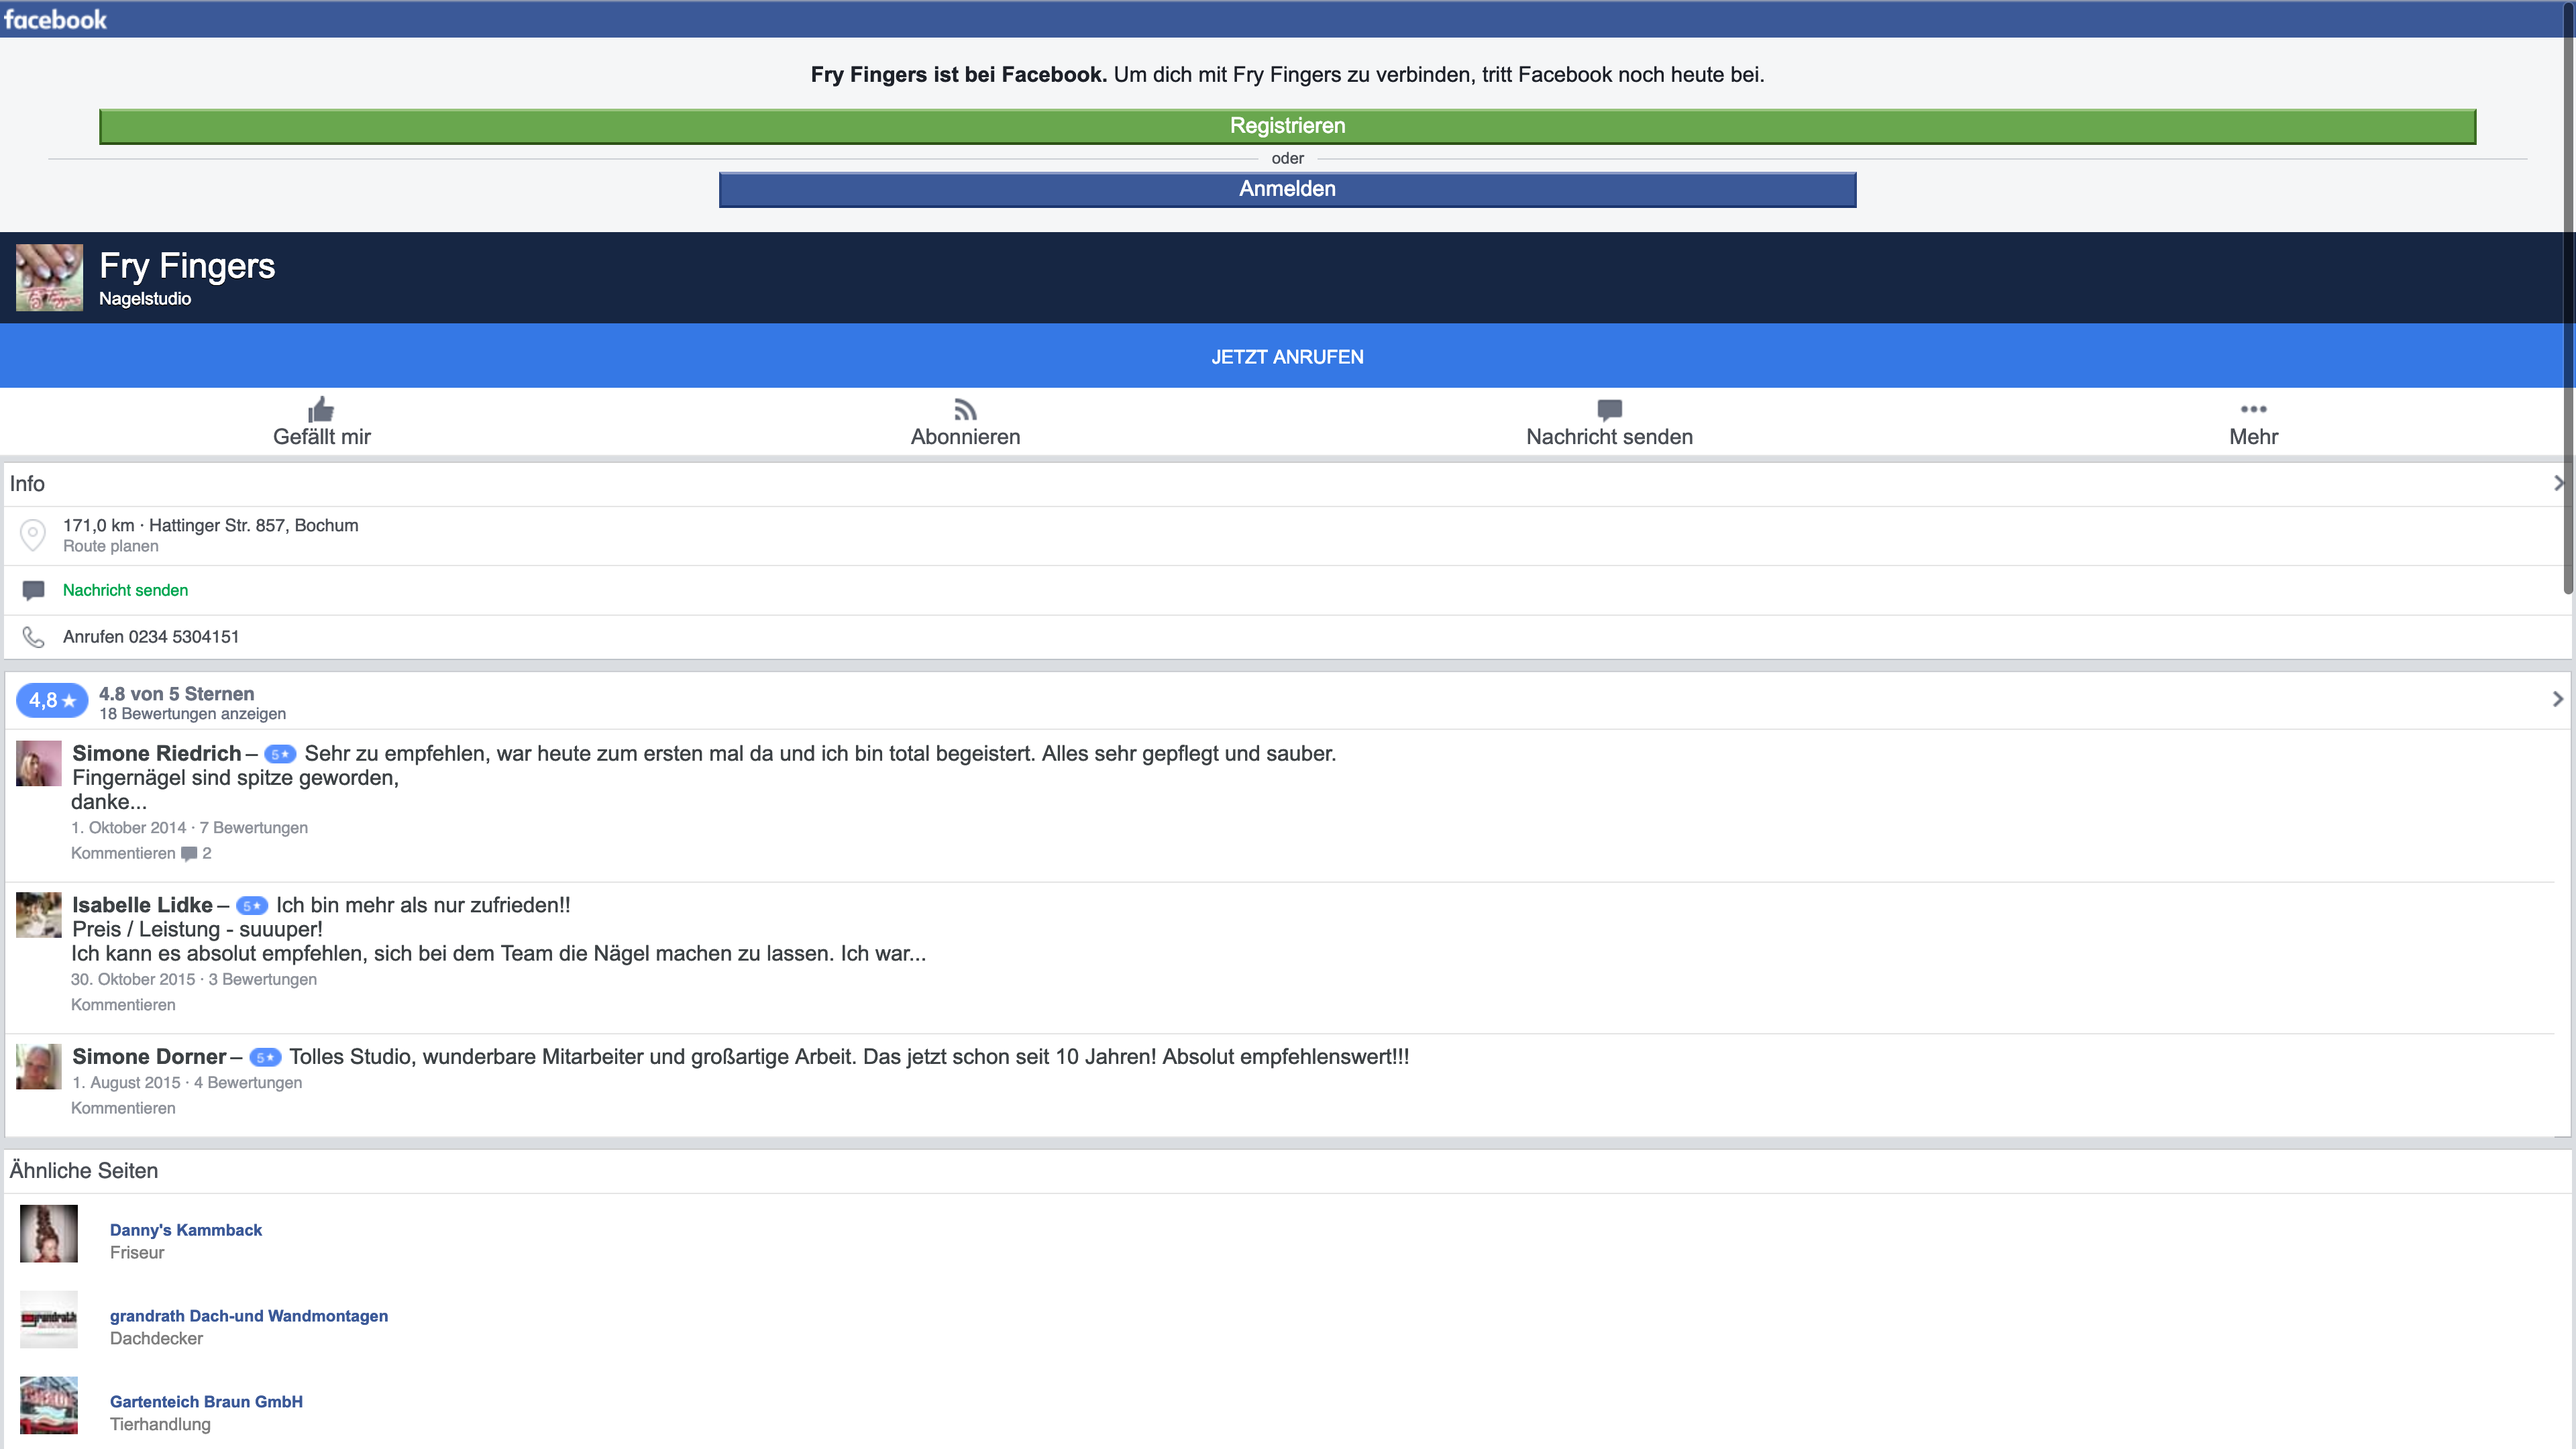The width and height of the screenshot is (2576, 1449).
Task: Open the Mehr three-dots menu
Action: click(x=2253, y=409)
